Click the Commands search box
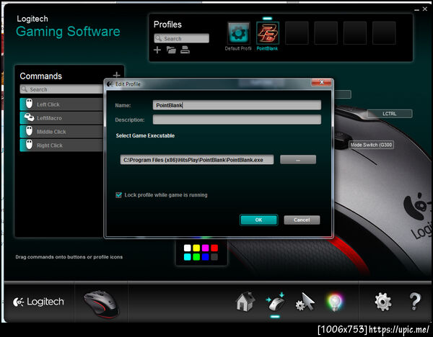The width and height of the screenshot is (433, 337). pos(61,89)
